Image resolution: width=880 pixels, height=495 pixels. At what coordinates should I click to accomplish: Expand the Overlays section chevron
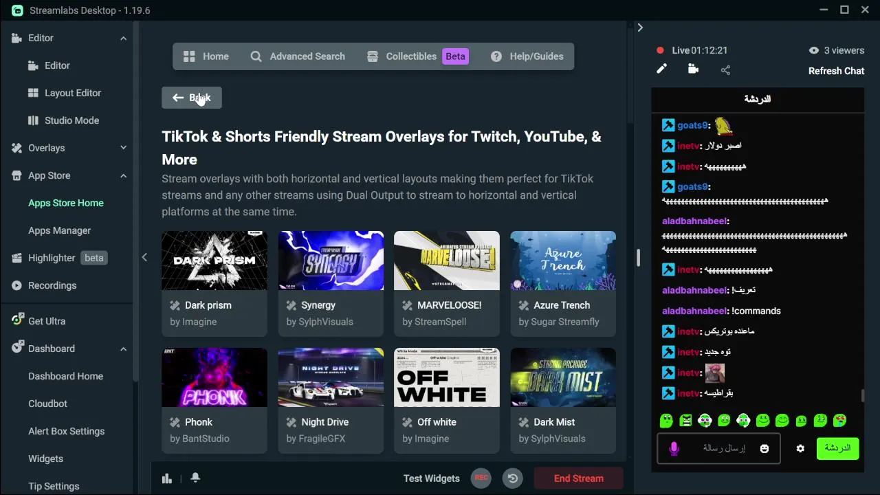tap(123, 148)
